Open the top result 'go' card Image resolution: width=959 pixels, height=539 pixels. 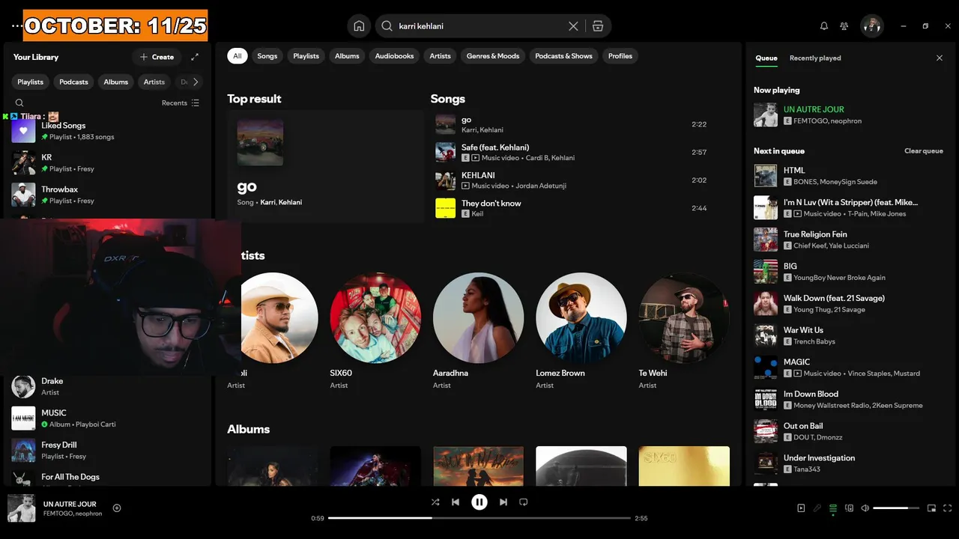pos(326,167)
